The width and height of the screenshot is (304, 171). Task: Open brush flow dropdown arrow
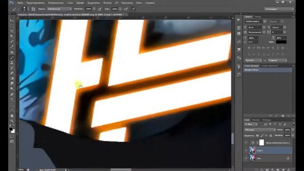pos(120,9)
